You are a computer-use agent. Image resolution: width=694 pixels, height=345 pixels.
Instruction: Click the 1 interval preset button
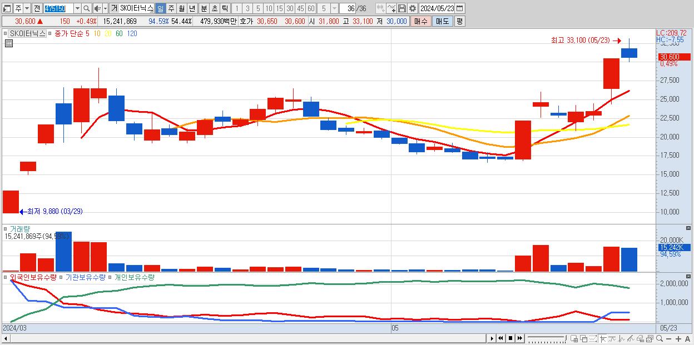click(236, 8)
